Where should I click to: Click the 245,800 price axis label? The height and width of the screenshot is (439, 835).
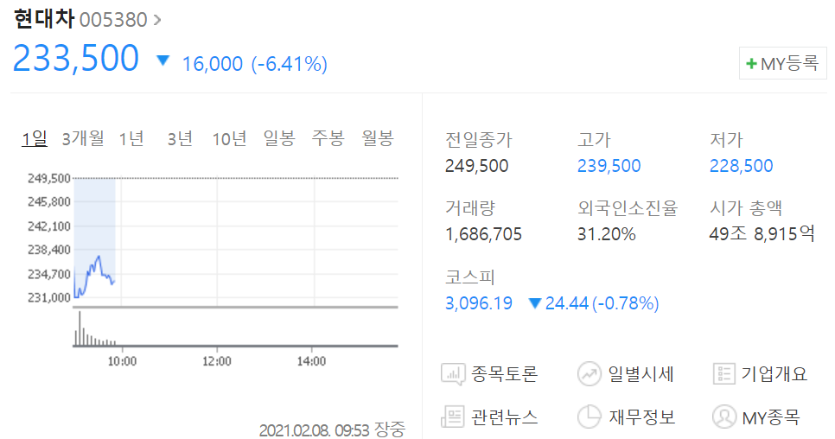point(49,202)
